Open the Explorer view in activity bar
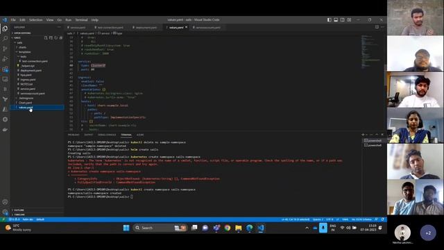 pyautogui.click(x=5, y=28)
